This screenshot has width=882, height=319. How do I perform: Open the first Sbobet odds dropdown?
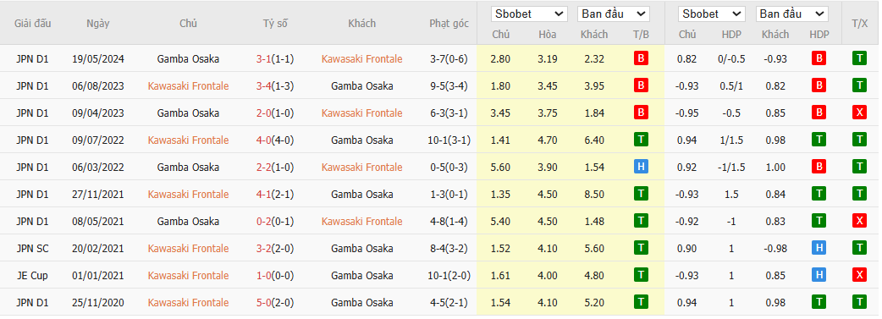(x=529, y=14)
